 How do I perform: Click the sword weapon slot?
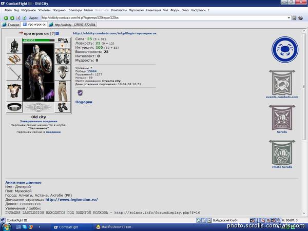tap(14, 72)
